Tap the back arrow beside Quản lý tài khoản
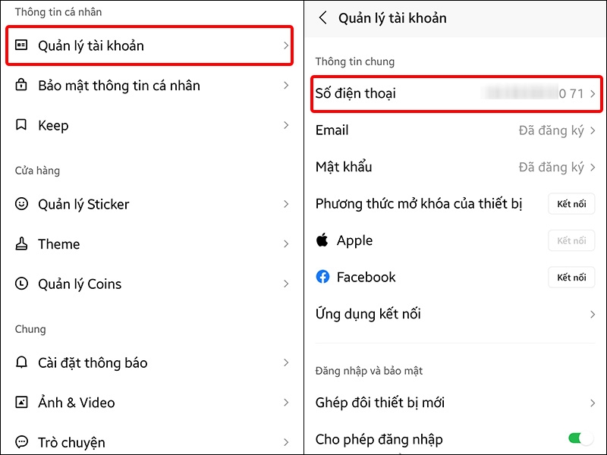This screenshot has width=607, height=455. [321, 17]
